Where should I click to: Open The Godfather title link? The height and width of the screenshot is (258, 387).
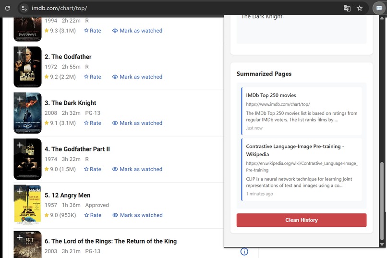[68, 57]
